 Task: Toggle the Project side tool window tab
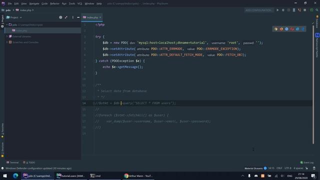pyautogui.click(x=2, y=21)
